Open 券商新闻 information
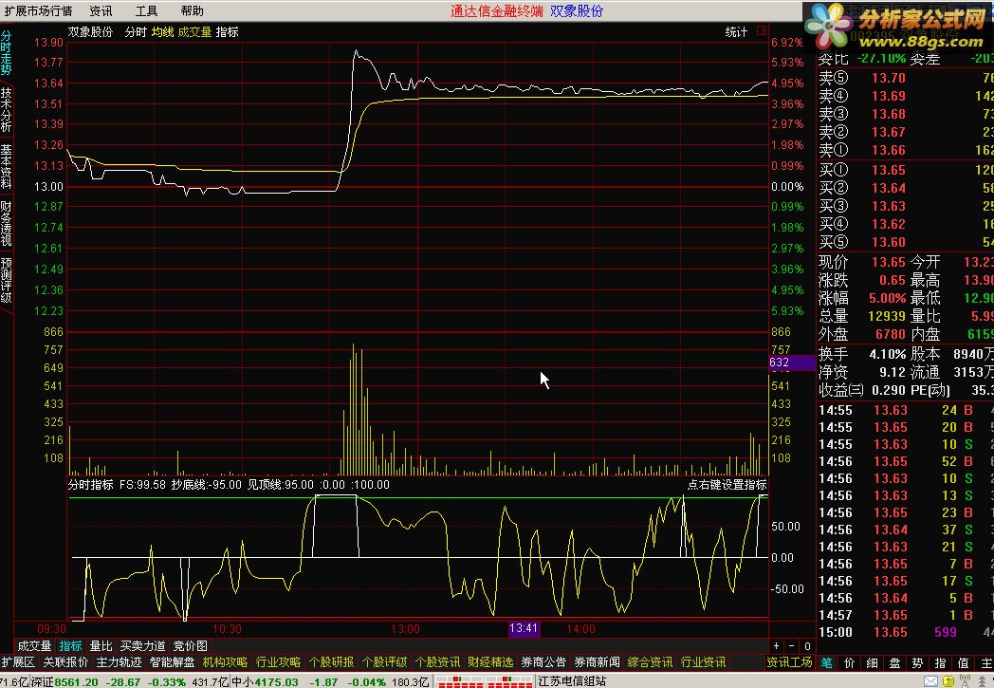 pyautogui.click(x=598, y=662)
